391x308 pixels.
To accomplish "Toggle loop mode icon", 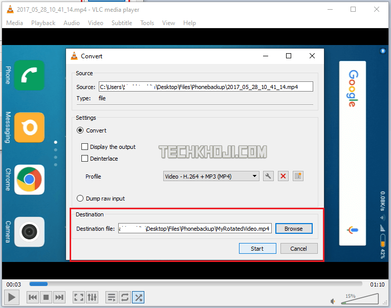I will pos(125,297).
